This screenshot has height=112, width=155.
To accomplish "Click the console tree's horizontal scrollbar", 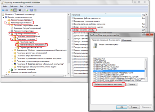I will coord(34,76).
